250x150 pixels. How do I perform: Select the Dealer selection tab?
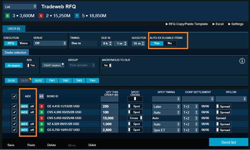(x=15, y=52)
